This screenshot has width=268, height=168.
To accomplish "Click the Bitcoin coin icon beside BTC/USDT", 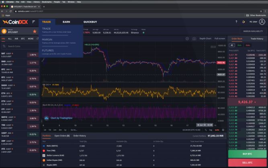I will tap(4, 31).
